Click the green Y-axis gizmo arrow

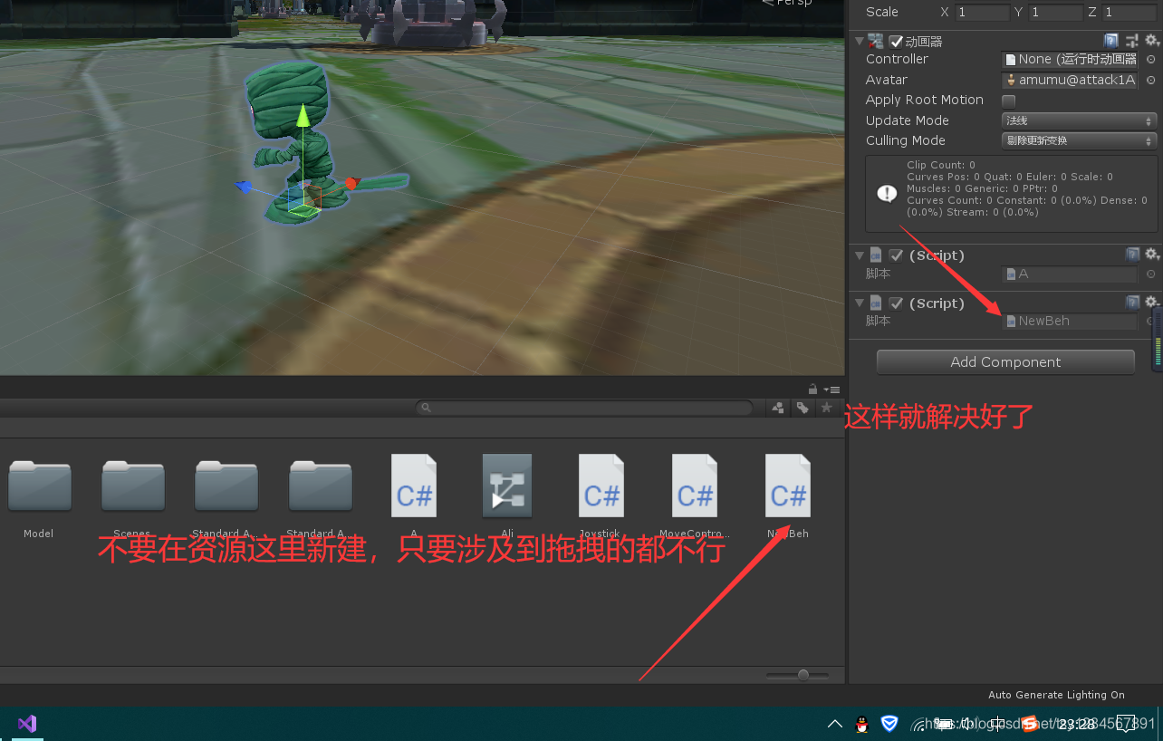click(303, 117)
